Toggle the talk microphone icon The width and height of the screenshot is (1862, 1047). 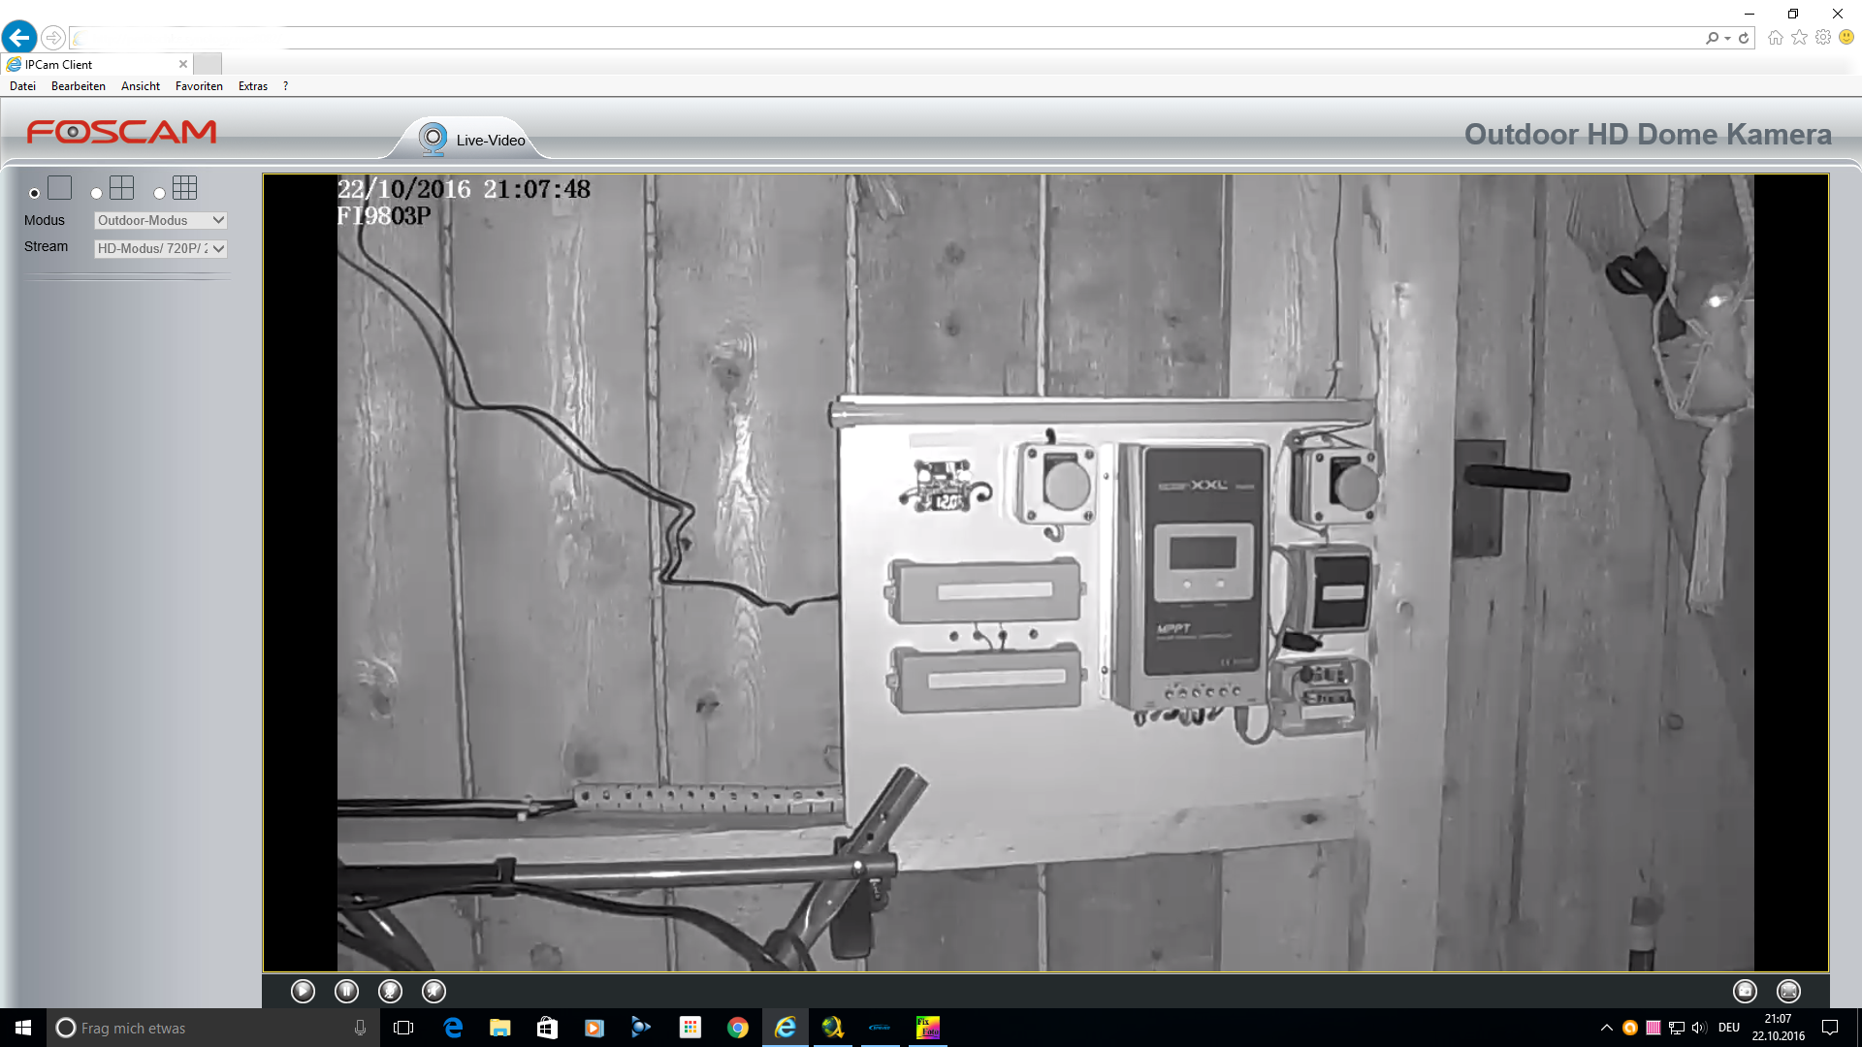[x=390, y=991]
